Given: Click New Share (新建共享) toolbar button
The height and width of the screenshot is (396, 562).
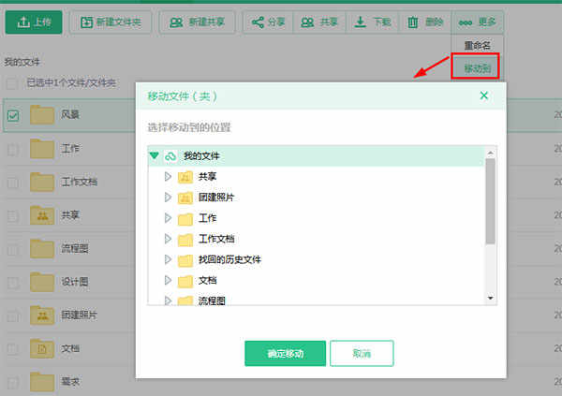Looking at the screenshot, I should pos(197,22).
